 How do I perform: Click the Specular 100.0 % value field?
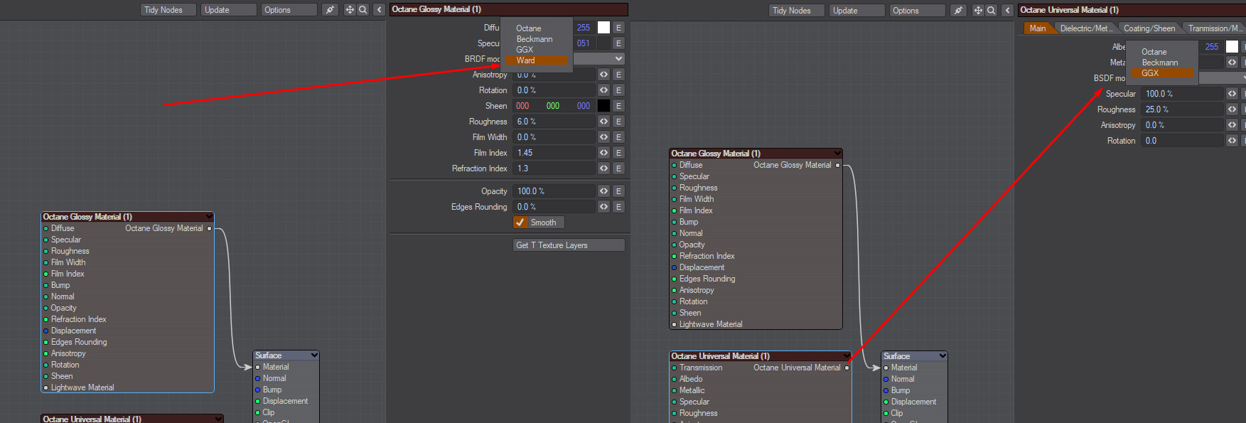pos(1183,94)
